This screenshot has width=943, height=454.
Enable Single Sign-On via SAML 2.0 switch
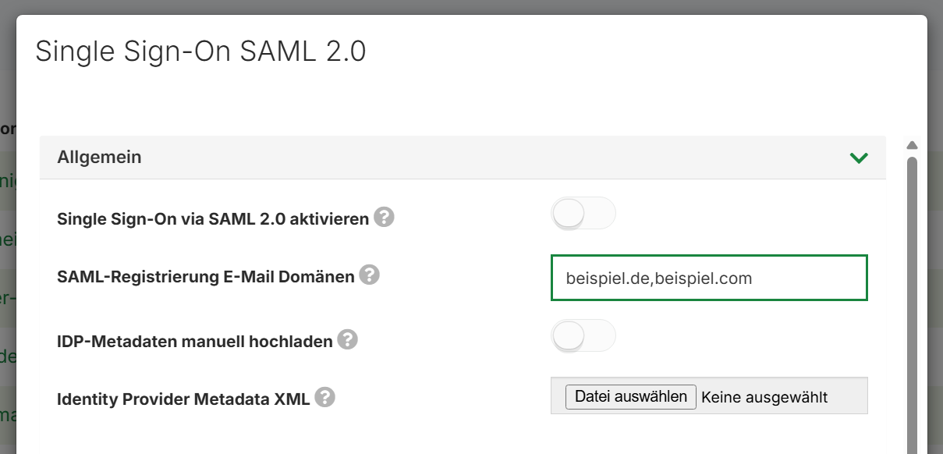point(583,214)
